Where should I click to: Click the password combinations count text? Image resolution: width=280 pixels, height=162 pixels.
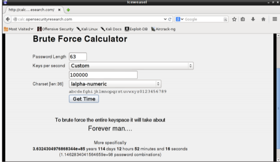click(110, 154)
